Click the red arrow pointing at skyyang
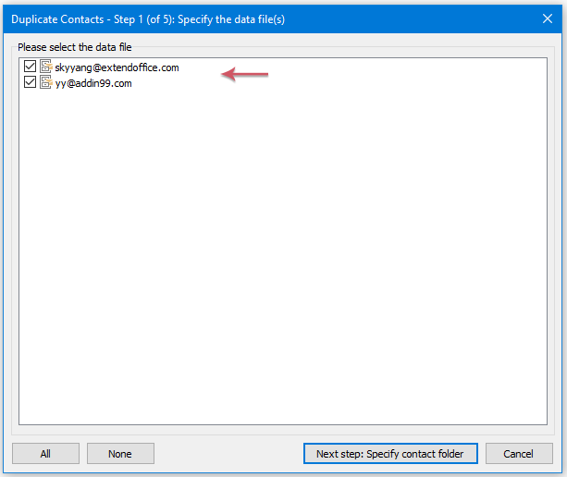Viewport: 567px width, 477px height. 244,74
